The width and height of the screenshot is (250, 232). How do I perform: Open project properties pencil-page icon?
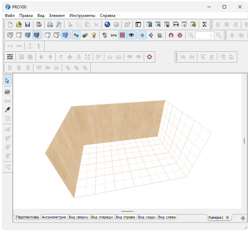[x=39, y=24]
